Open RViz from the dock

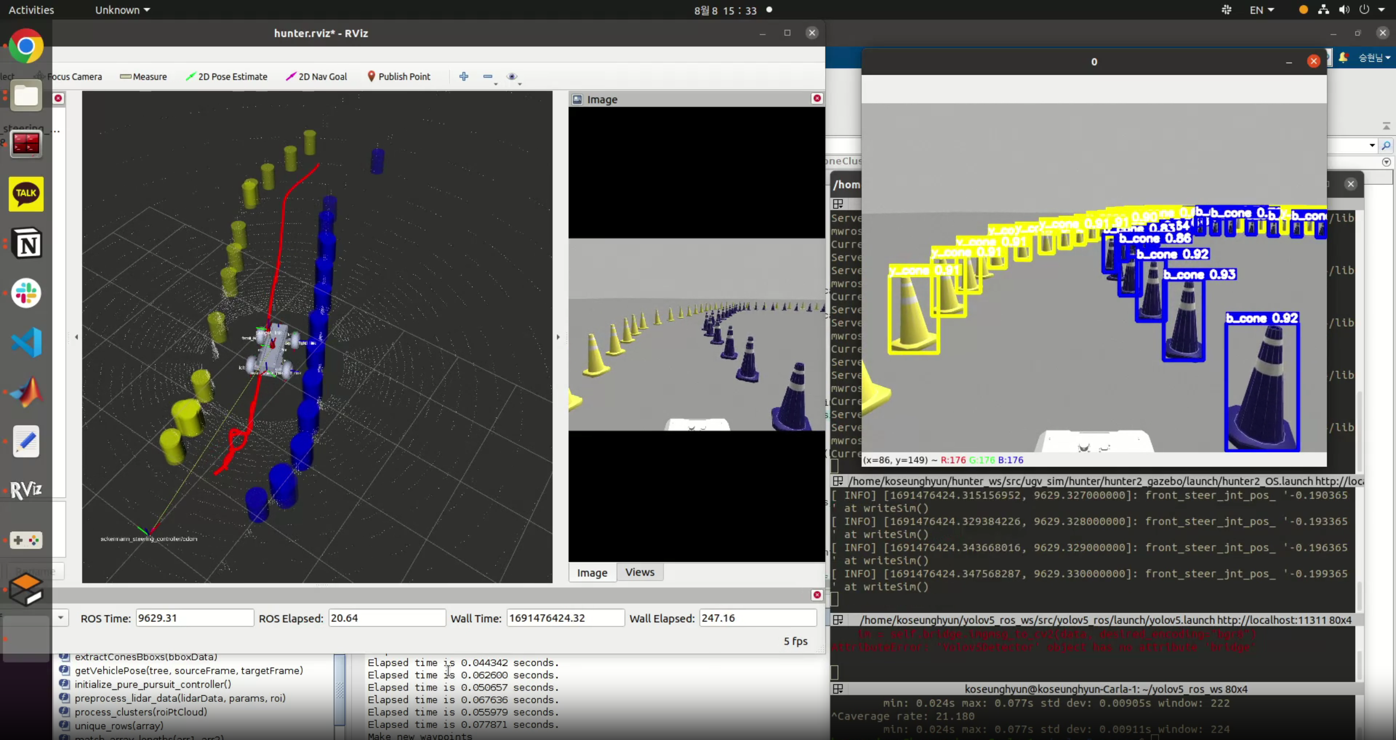[x=26, y=489]
